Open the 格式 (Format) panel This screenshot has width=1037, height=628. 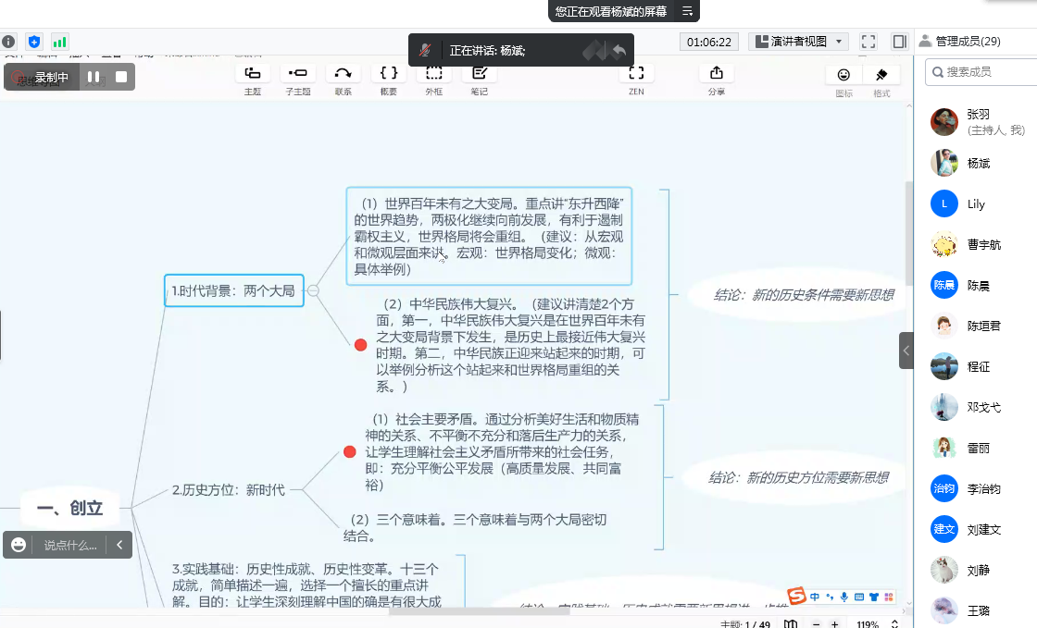tap(881, 76)
